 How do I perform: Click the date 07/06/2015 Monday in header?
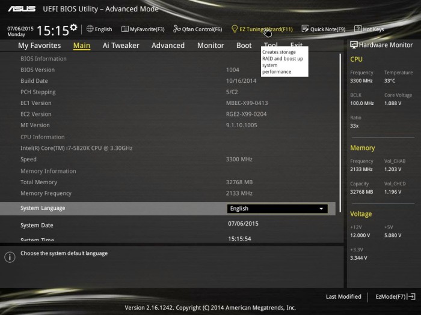[20, 31]
